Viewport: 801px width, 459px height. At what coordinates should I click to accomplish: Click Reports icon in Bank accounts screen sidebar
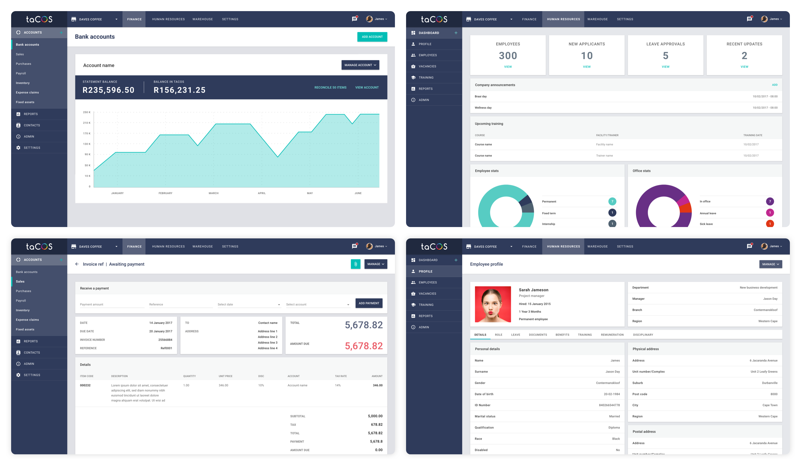point(18,114)
